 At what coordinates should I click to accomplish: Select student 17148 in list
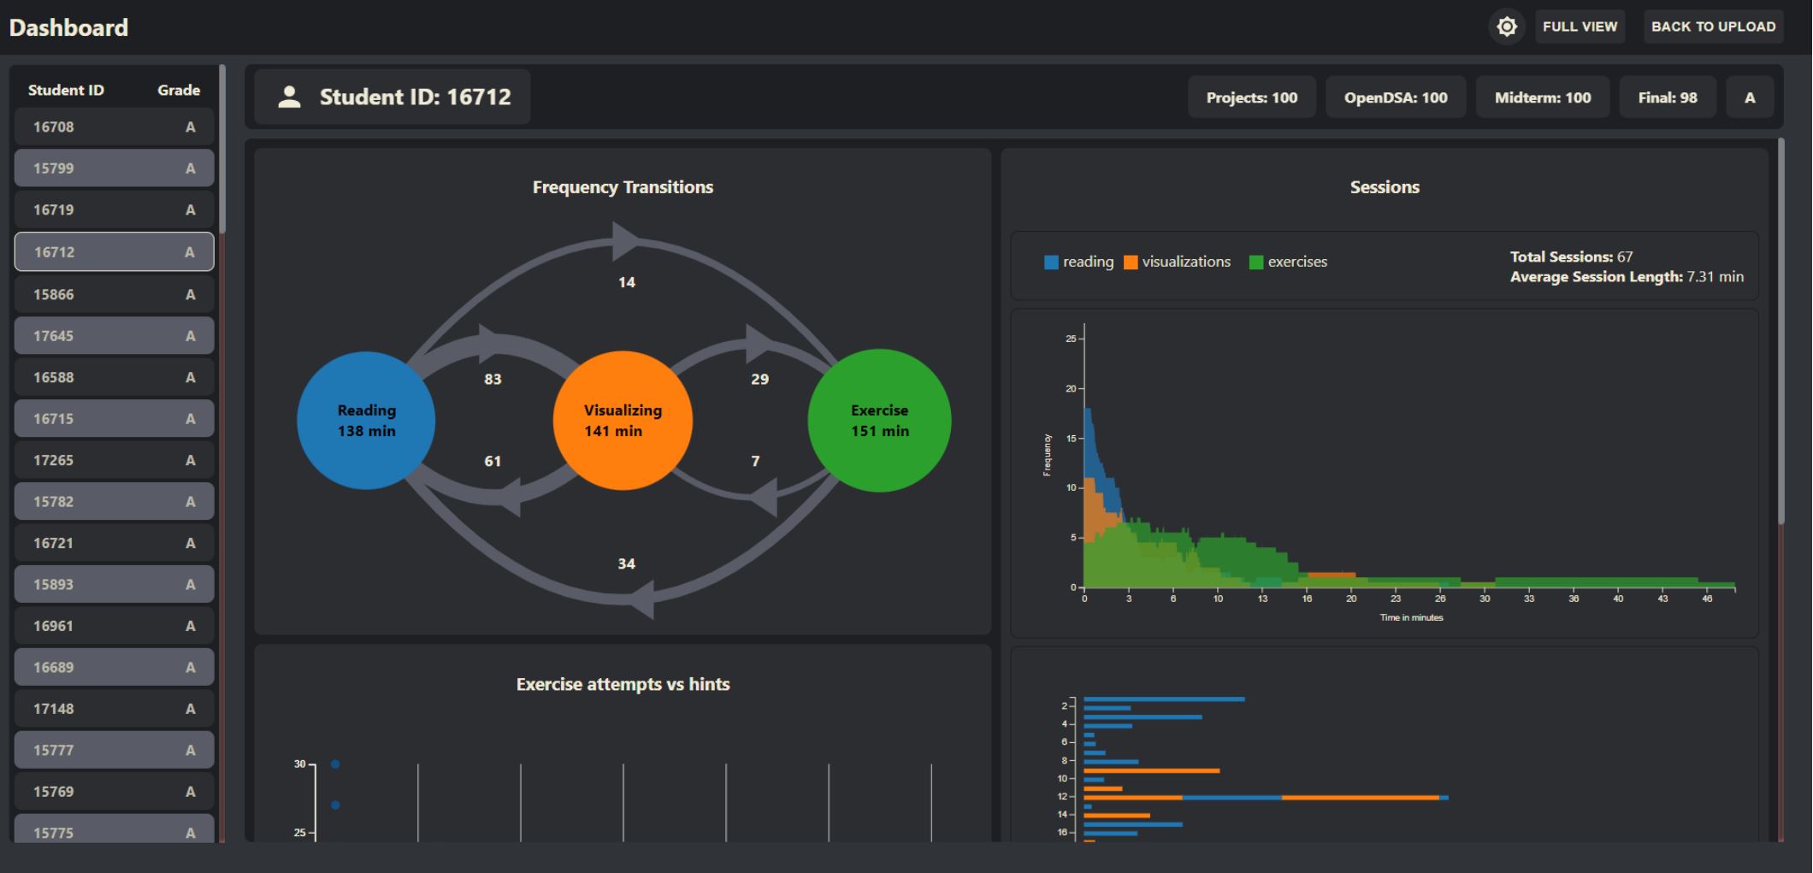(114, 709)
